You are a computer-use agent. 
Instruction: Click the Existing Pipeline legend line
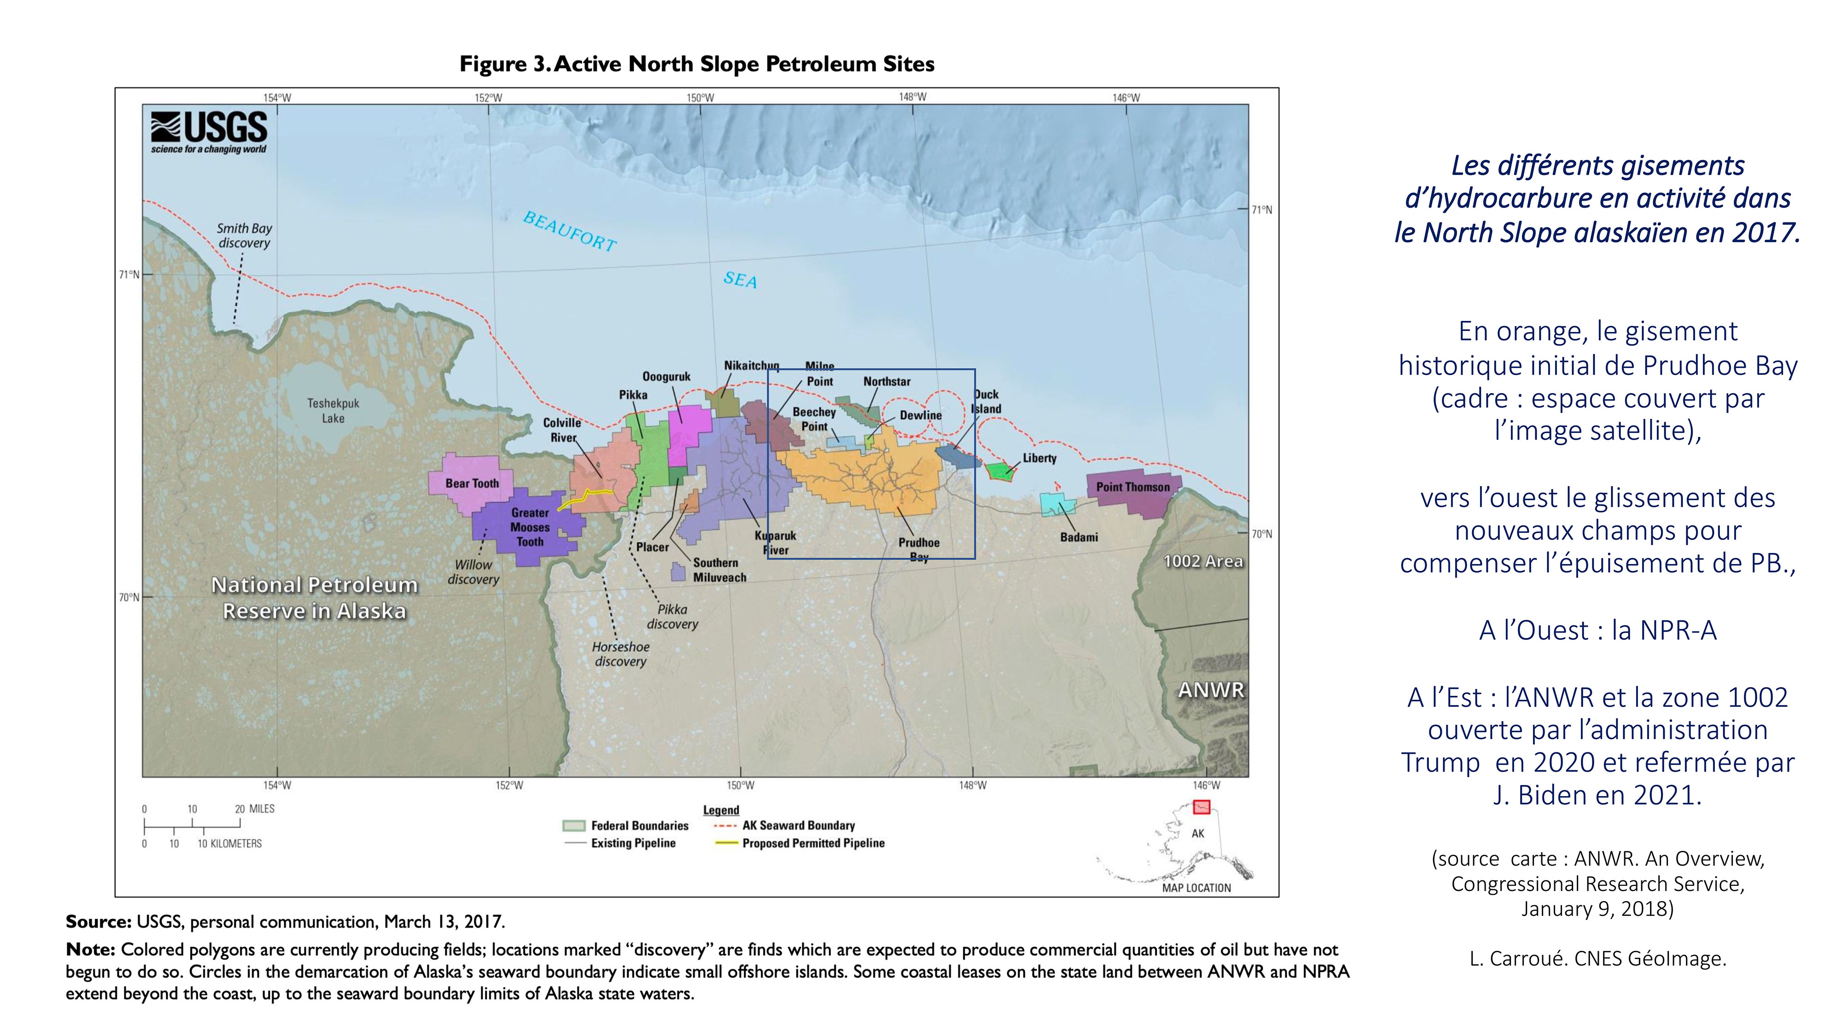(x=575, y=844)
